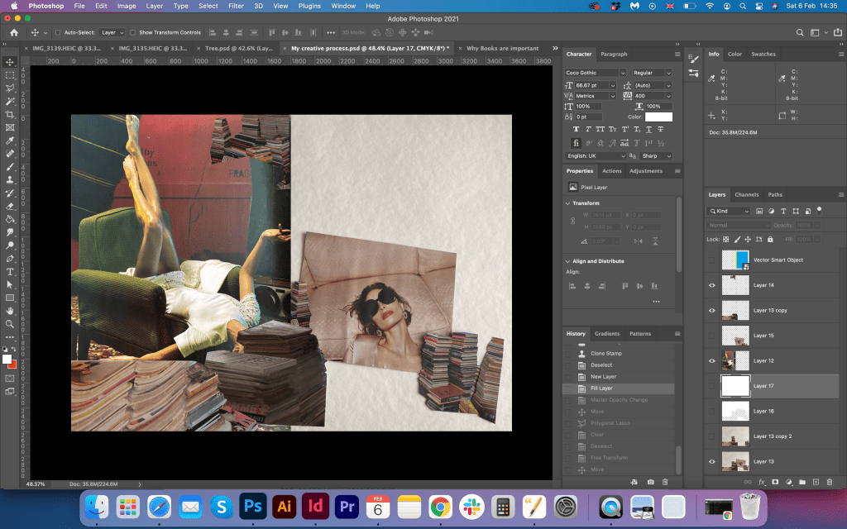The height and width of the screenshot is (529, 847).
Task: Enable the Auto-Select checkbox
Action: point(57,32)
